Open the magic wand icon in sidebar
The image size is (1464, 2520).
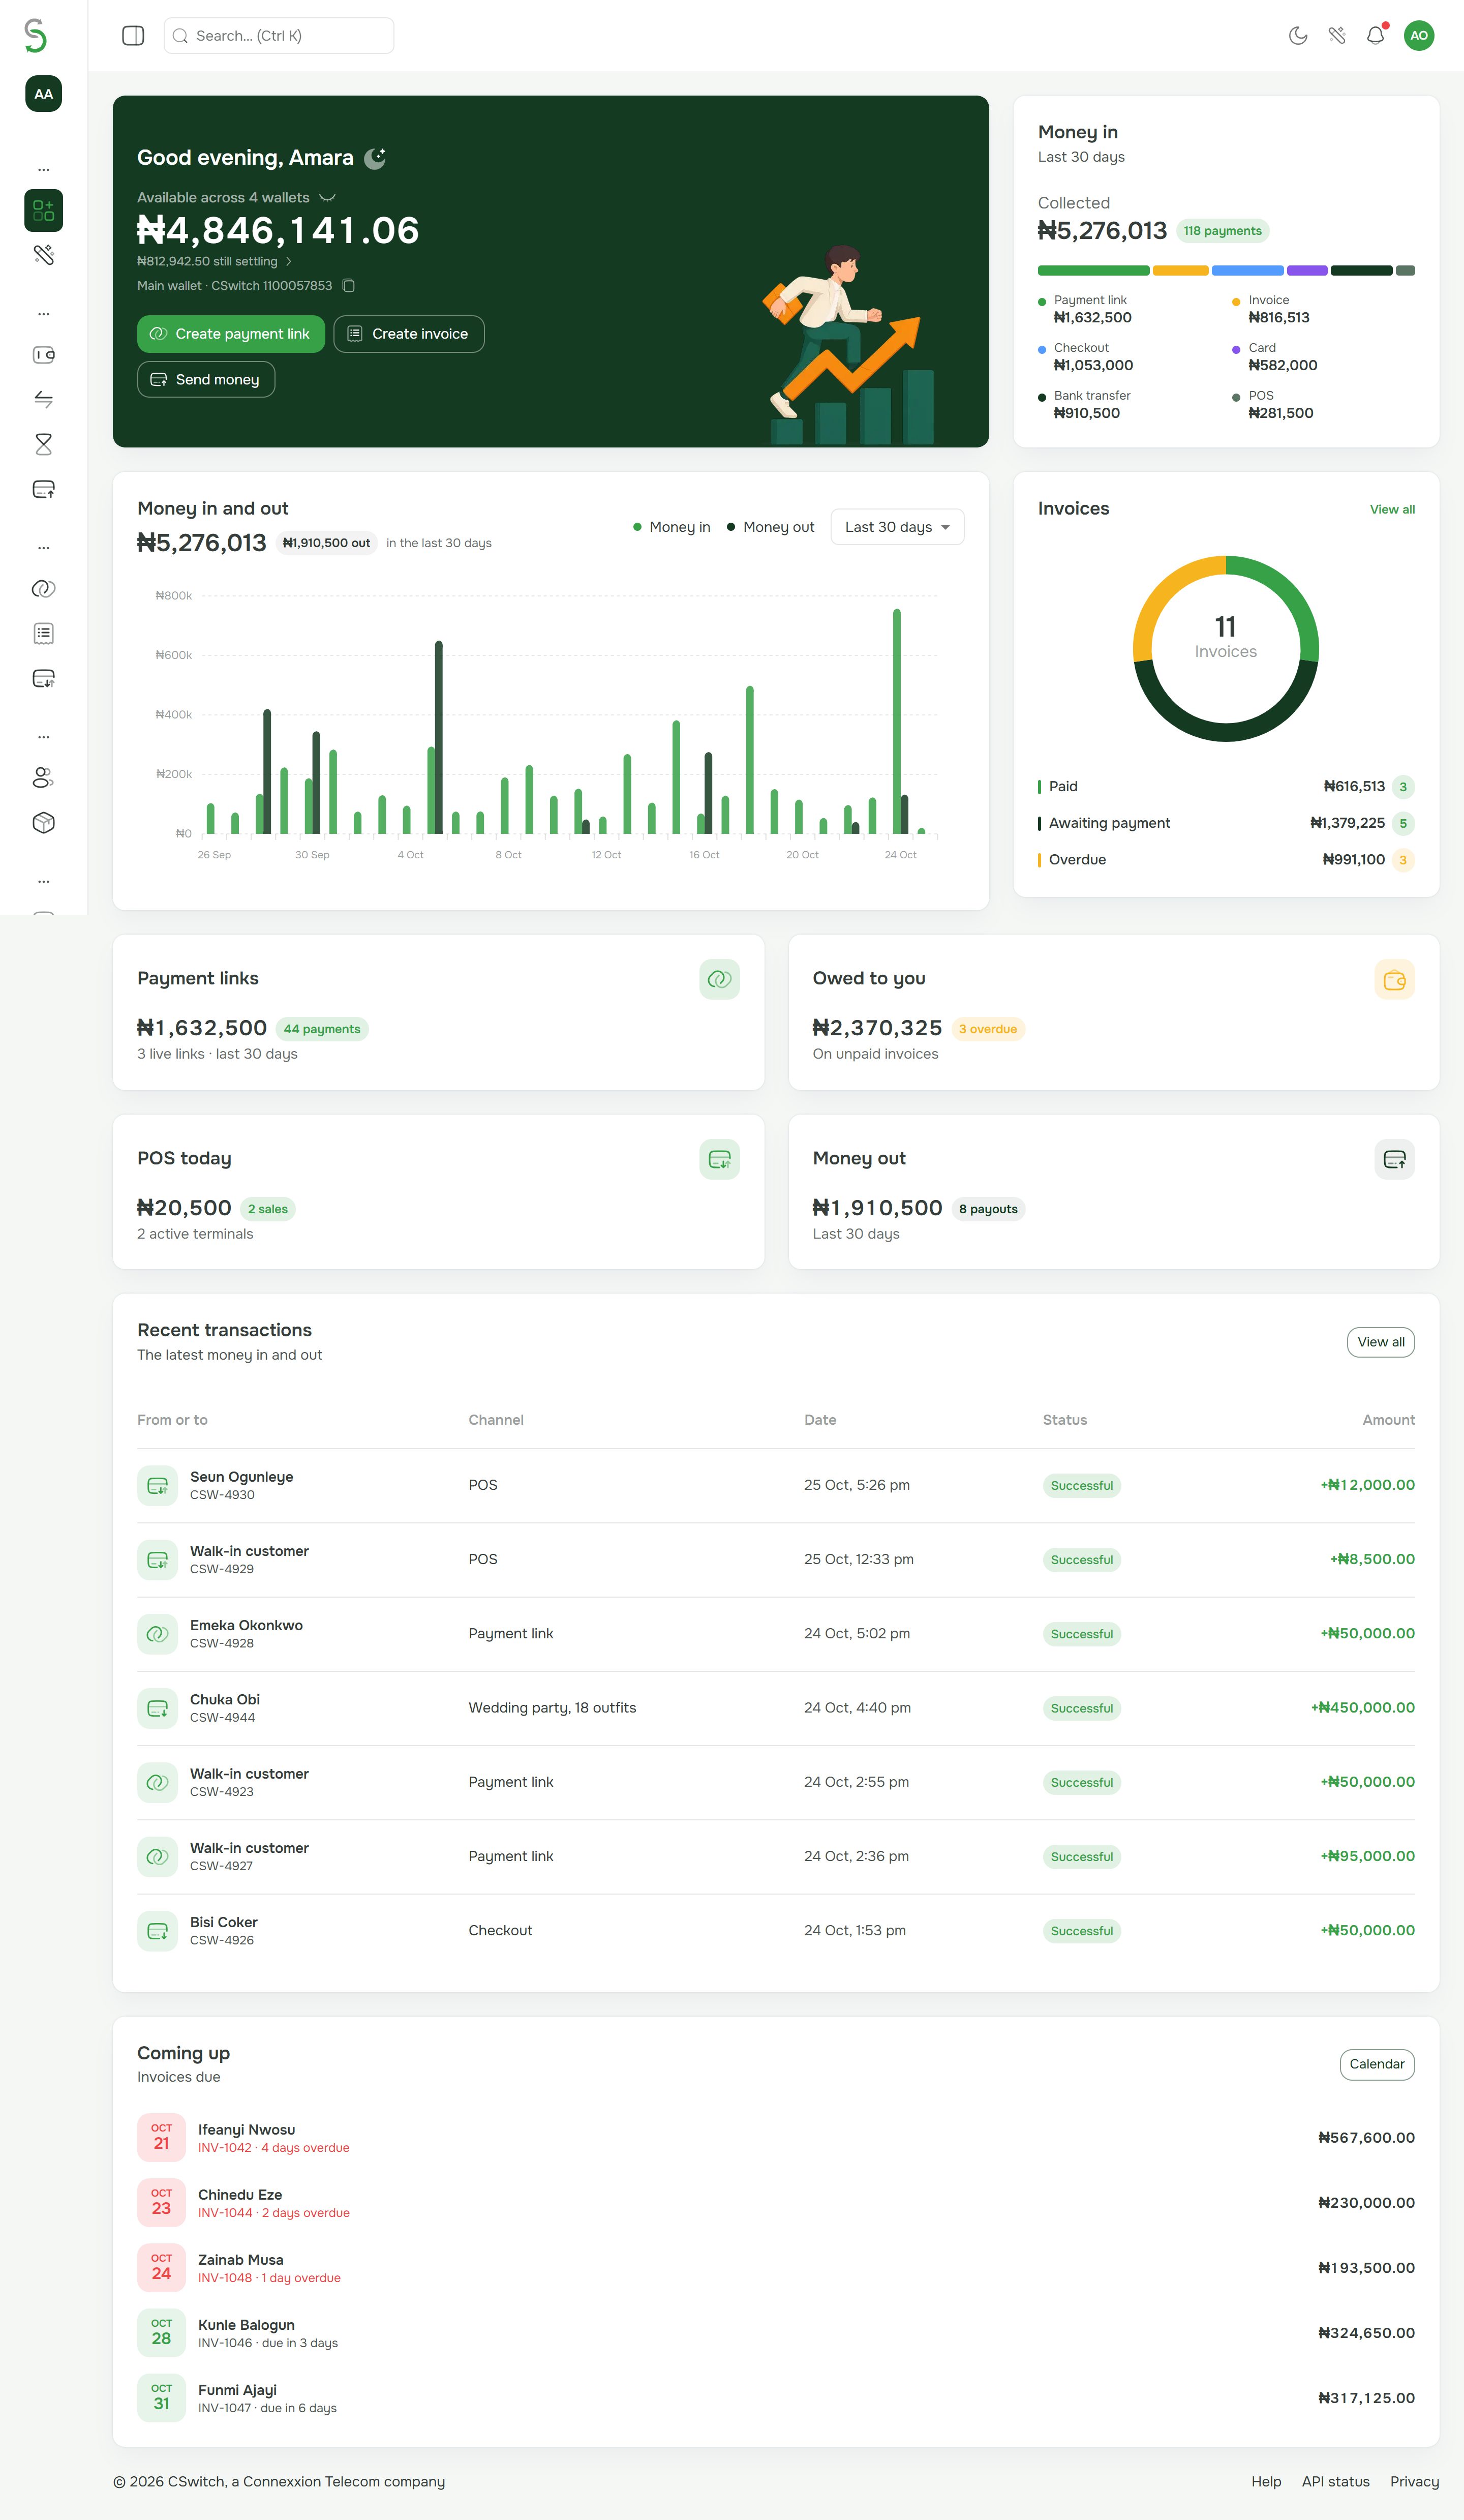point(43,255)
